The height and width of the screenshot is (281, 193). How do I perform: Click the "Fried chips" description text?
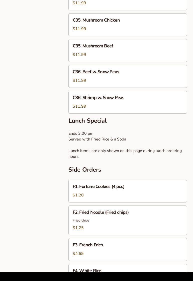tap(81, 221)
